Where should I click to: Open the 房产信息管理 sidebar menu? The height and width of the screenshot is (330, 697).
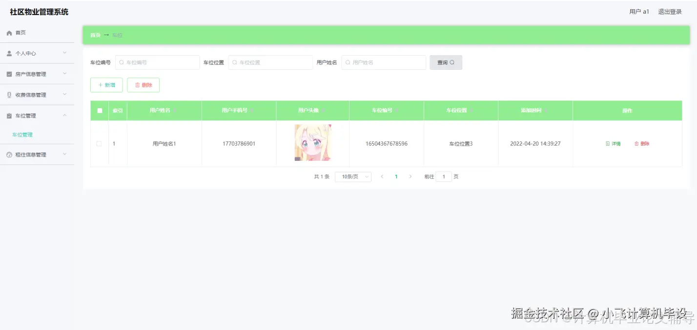[x=37, y=74]
